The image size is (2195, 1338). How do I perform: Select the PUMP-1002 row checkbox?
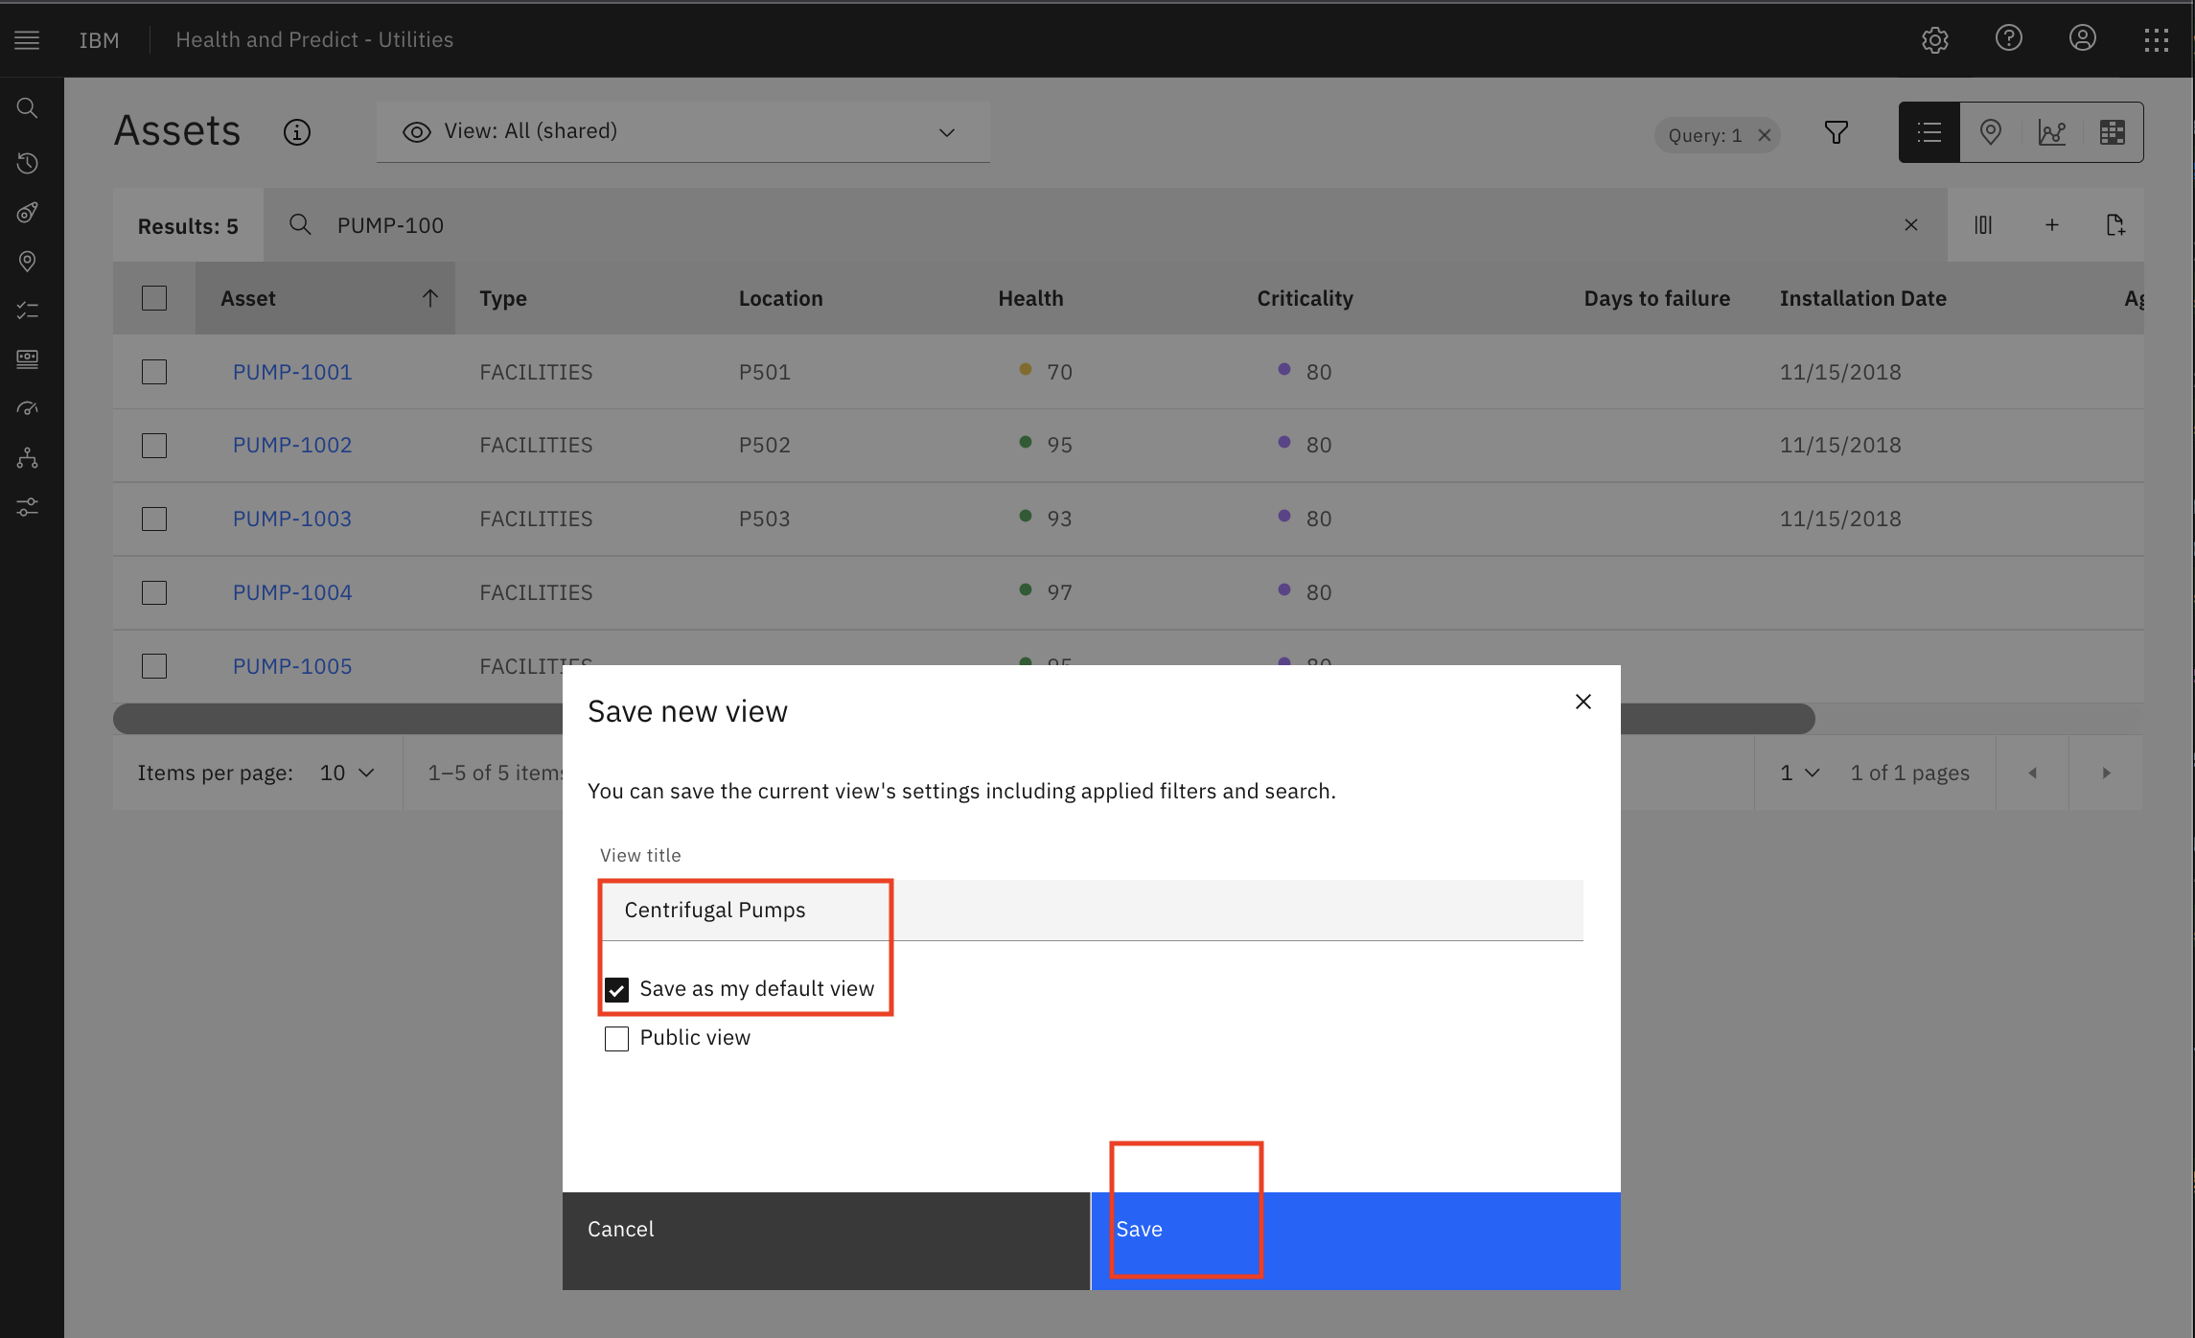pyautogui.click(x=154, y=446)
